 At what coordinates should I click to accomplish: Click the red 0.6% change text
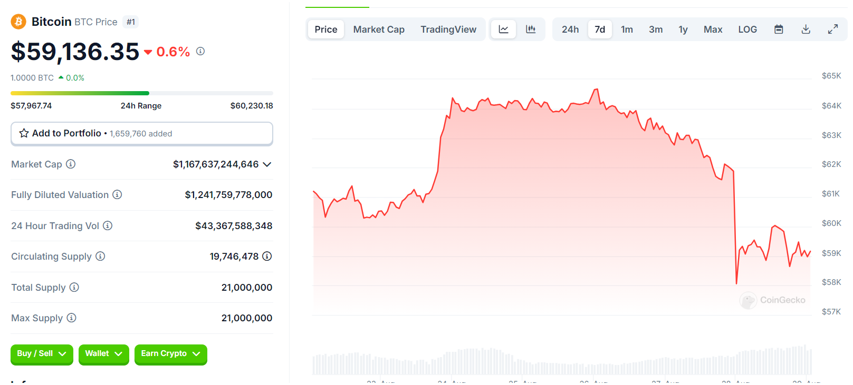point(173,52)
